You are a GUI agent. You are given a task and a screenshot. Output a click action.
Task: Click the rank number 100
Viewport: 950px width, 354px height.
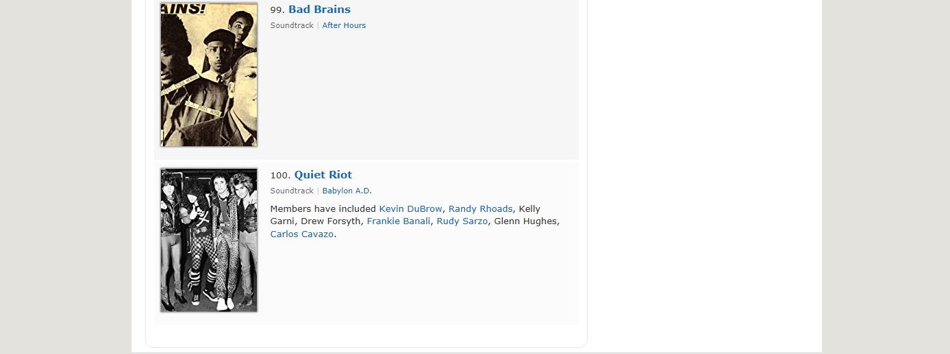(280, 176)
